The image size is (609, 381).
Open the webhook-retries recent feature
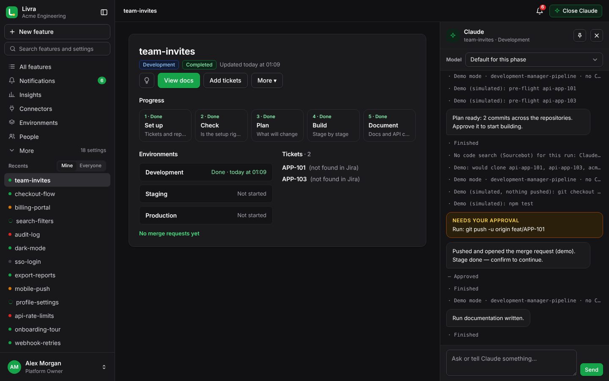coord(57,343)
